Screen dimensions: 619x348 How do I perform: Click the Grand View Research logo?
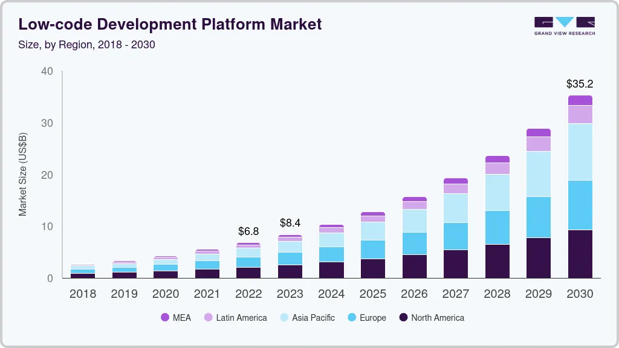click(x=564, y=25)
